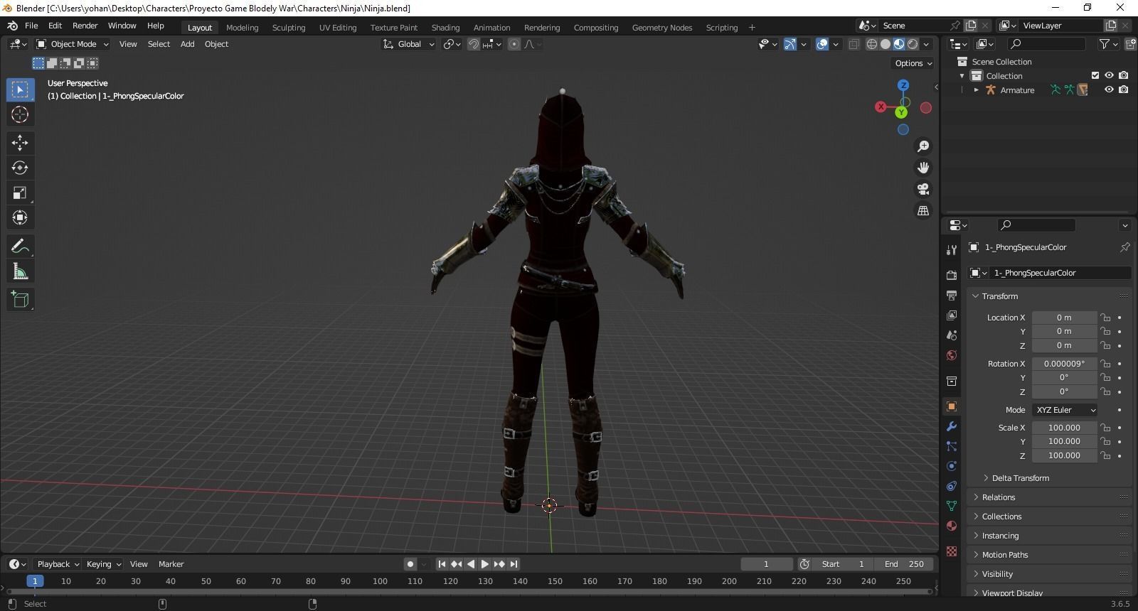
Task: Switch to the Shading workspace tab
Action: pyautogui.click(x=445, y=28)
